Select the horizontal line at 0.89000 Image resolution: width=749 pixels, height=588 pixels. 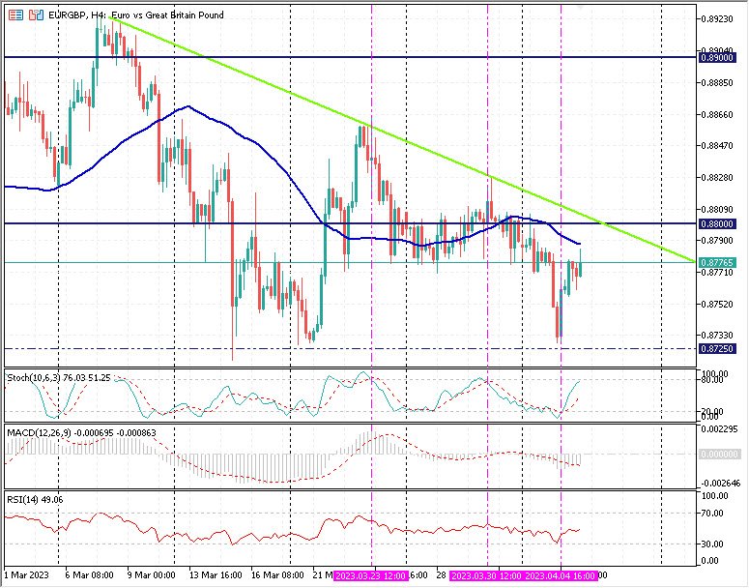(290, 57)
